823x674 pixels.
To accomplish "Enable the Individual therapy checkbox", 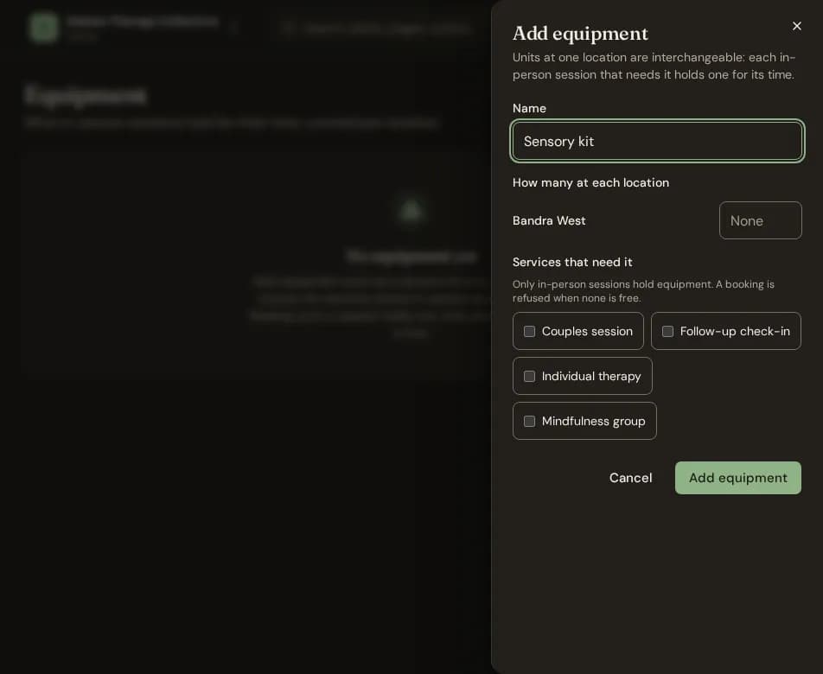I will tap(530, 377).
